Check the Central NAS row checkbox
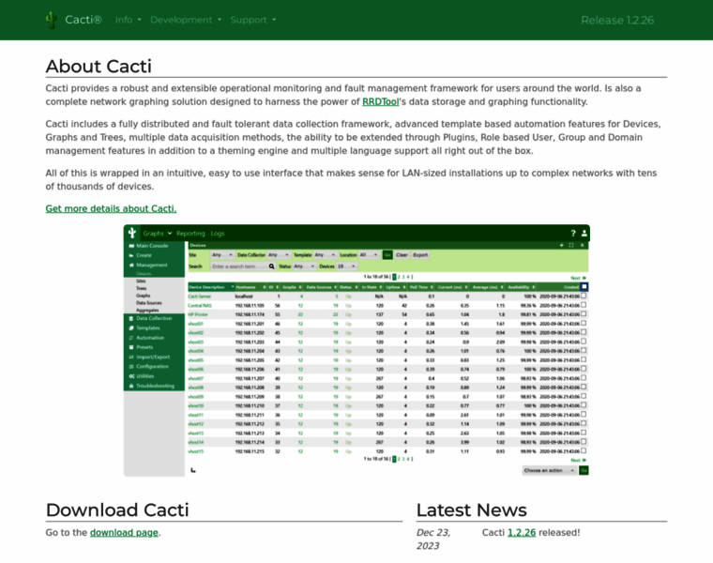 coord(584,305)
